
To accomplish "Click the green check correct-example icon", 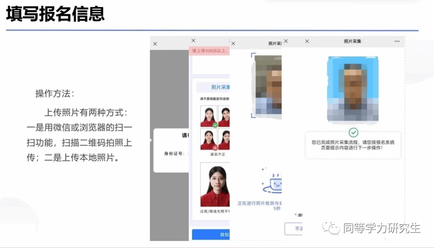I will (215, 125).
